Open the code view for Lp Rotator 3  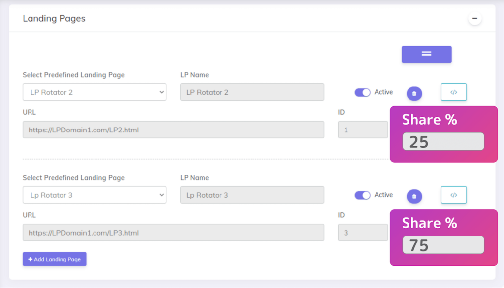tap(453, 195)
